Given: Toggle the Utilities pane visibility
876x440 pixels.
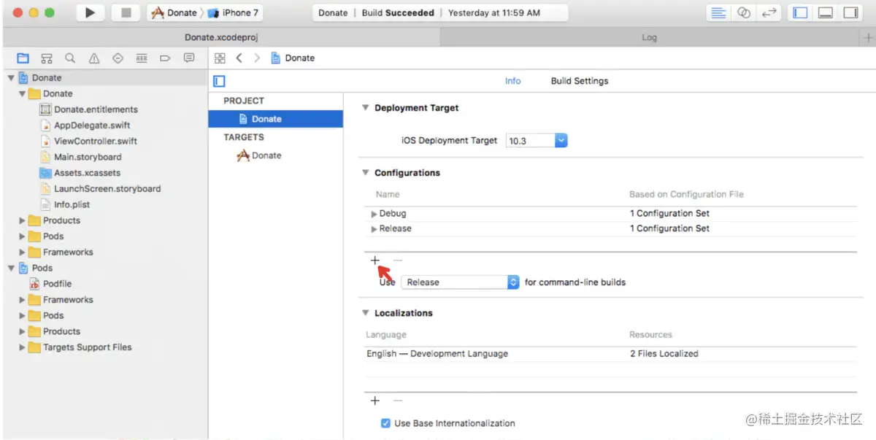Looking at the screenshot, I should 850,13.
